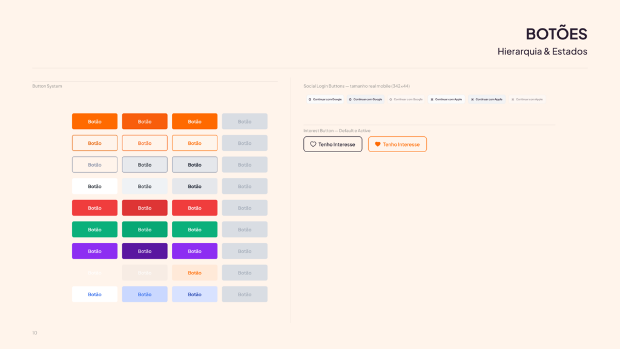Click the black-outlined Tenho Interesse button

(x=332, y=144)
